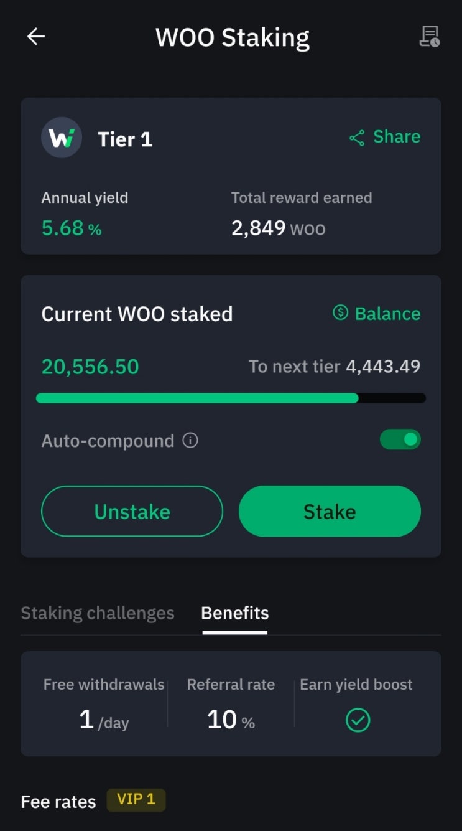Tap the back arrow icon
This screenshot has height=831, width=462.
(36, 37)
